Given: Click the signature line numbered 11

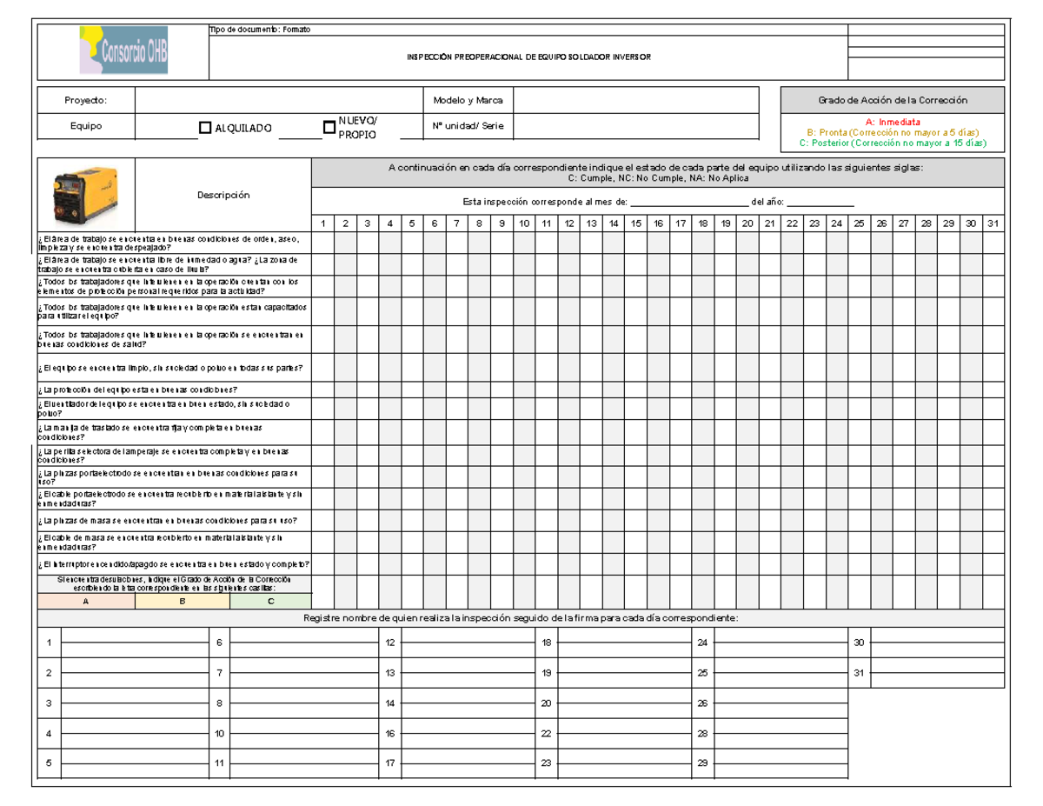Looking at the screenshot, I should pos(302,763).
